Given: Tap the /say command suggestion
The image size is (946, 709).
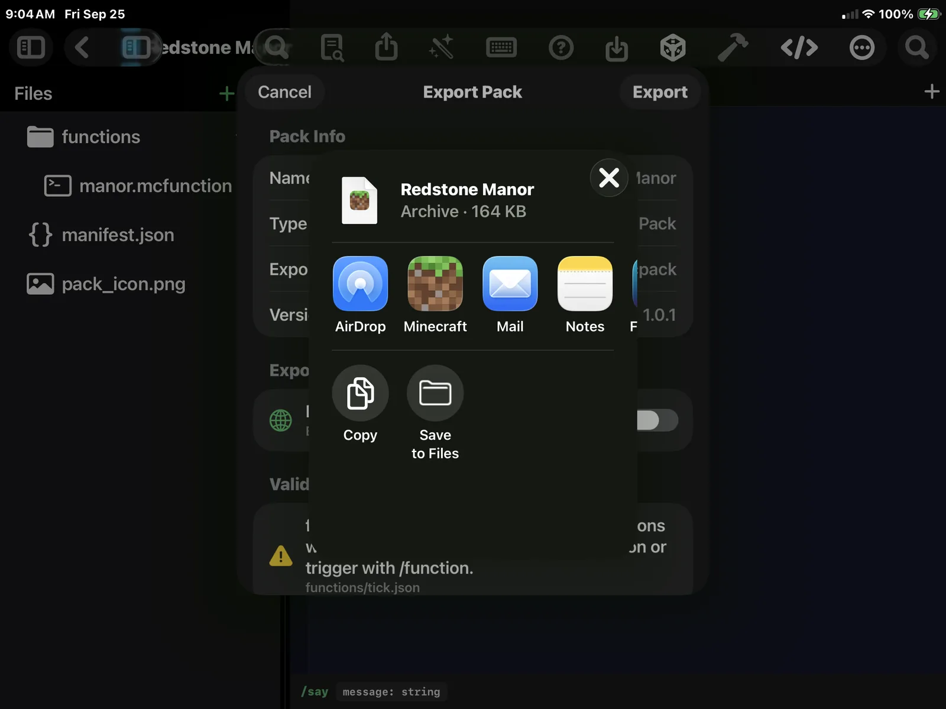Looking at the screenshot, I should point(314,691).
